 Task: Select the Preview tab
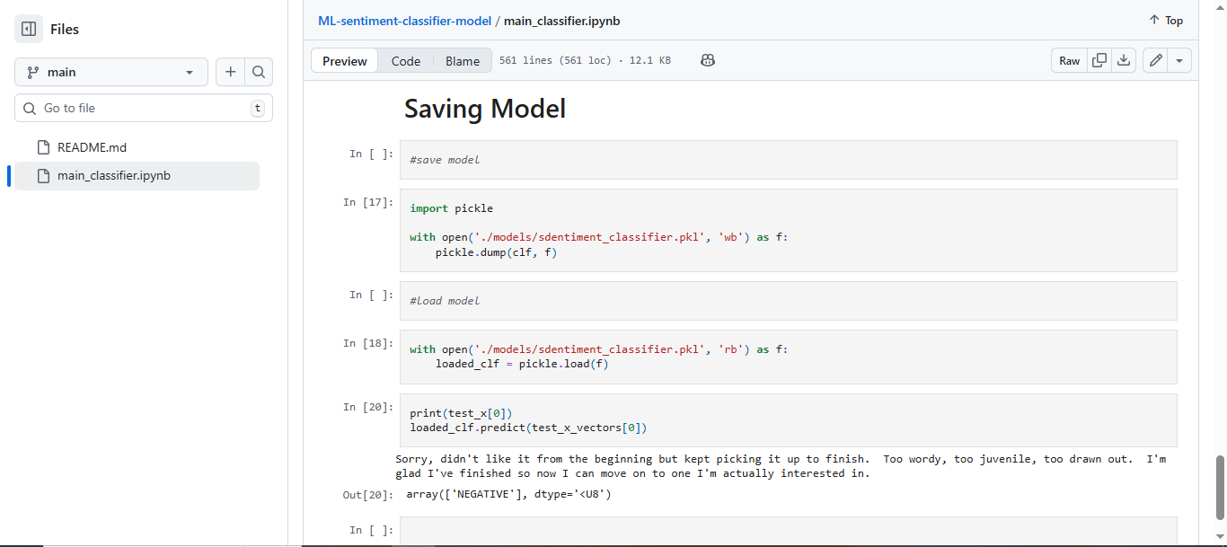pos(345,61)
